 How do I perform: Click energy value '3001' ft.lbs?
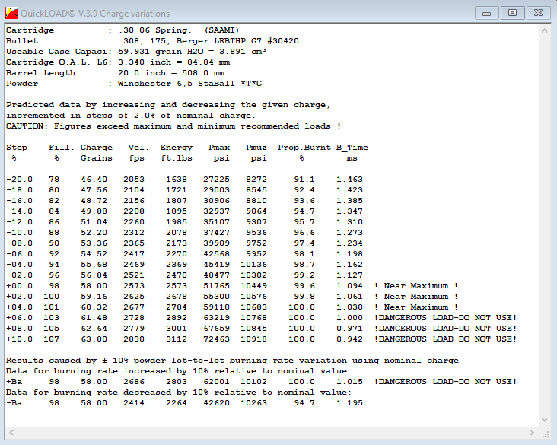(x=177, y=329)
